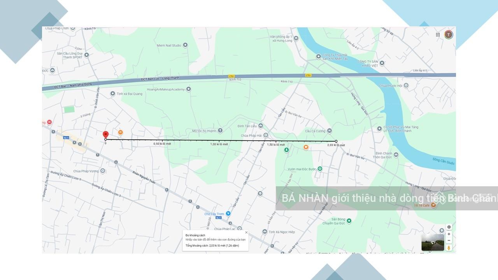
Task: Click the show your location button
Action: (449, 227)
